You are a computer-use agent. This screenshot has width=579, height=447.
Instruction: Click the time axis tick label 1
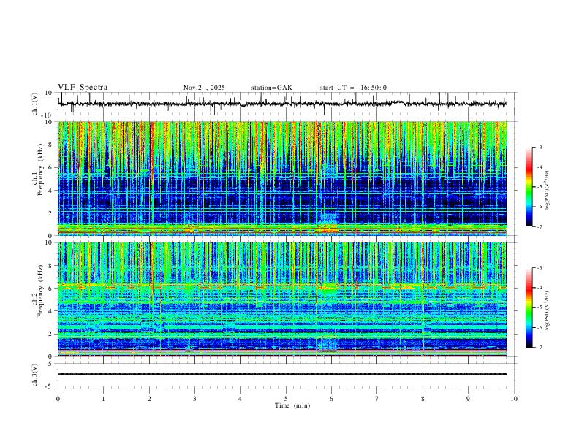tap(103, 399)
